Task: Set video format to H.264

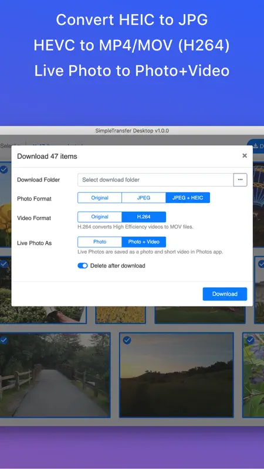Action: [x=144, y=217]
